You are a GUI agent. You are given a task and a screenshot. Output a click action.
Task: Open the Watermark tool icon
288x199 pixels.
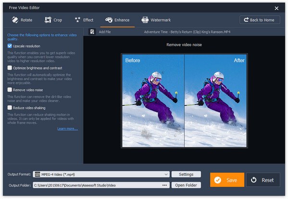(x=145, y=20)
